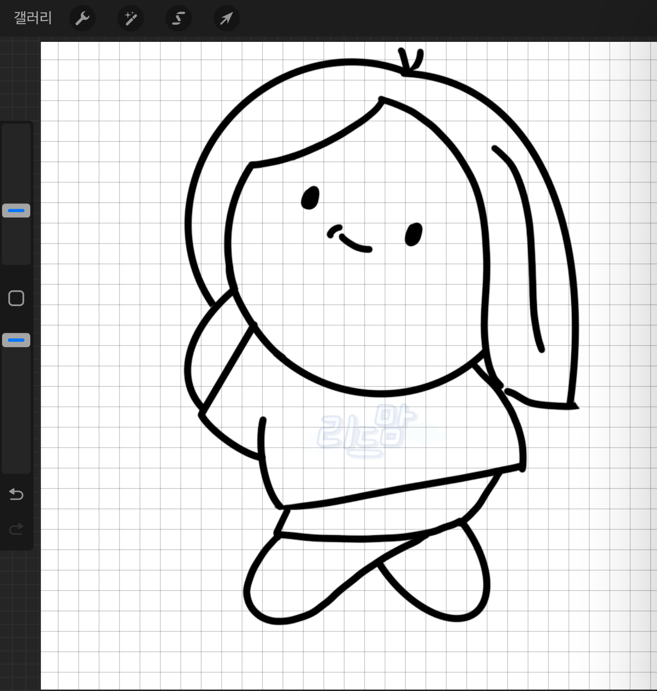Return to the 갤러리 gallery

tap(33, 18)
